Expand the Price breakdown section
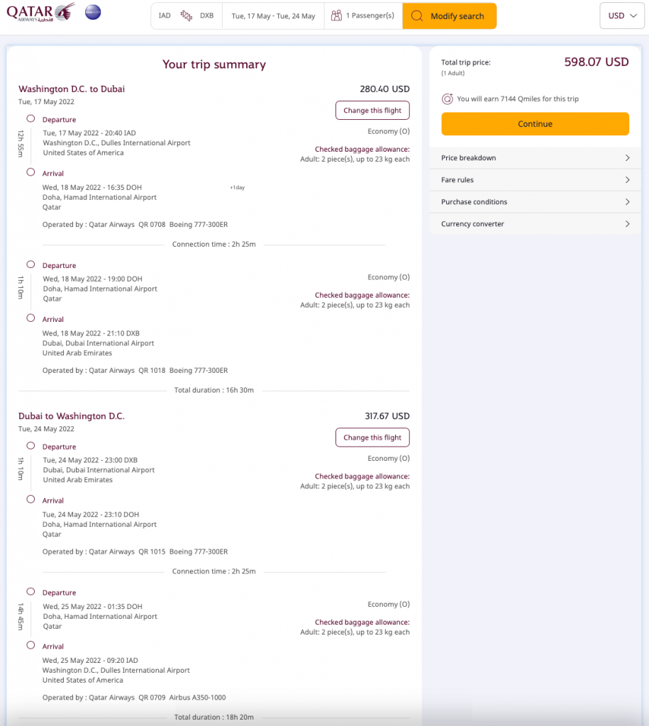This screenshot has height=726, width=649. pyautogui.click(x=535, y=158)
